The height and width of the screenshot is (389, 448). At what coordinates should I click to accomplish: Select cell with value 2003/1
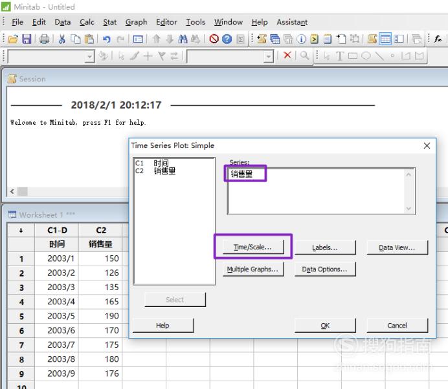[57, 258]
